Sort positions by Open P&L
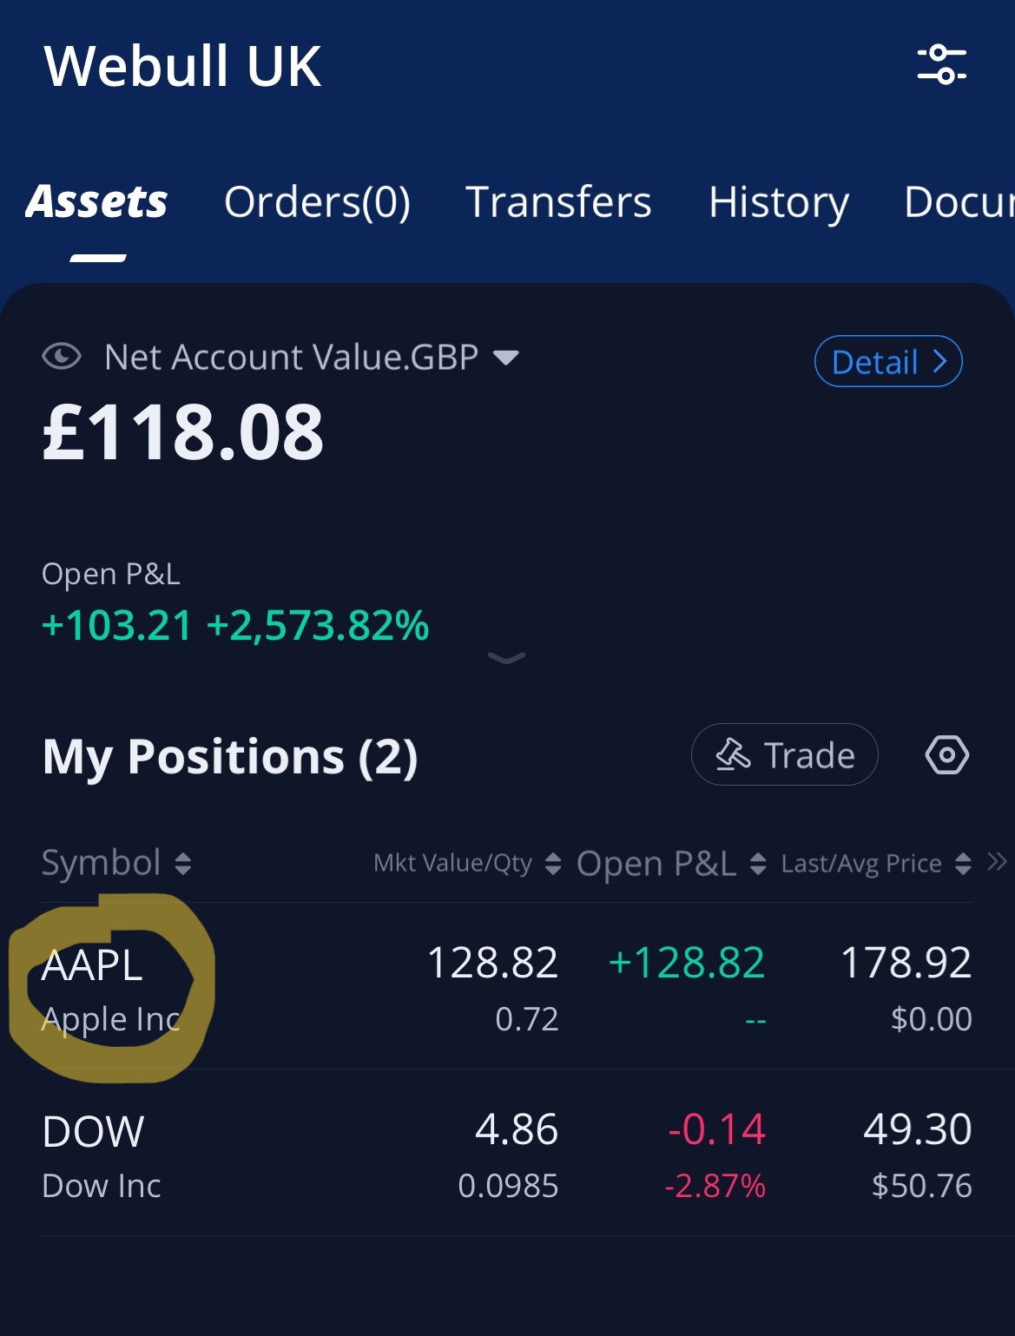 click(x=671, y=863)
